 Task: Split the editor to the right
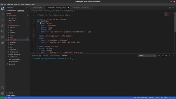[x=170, y=8]
